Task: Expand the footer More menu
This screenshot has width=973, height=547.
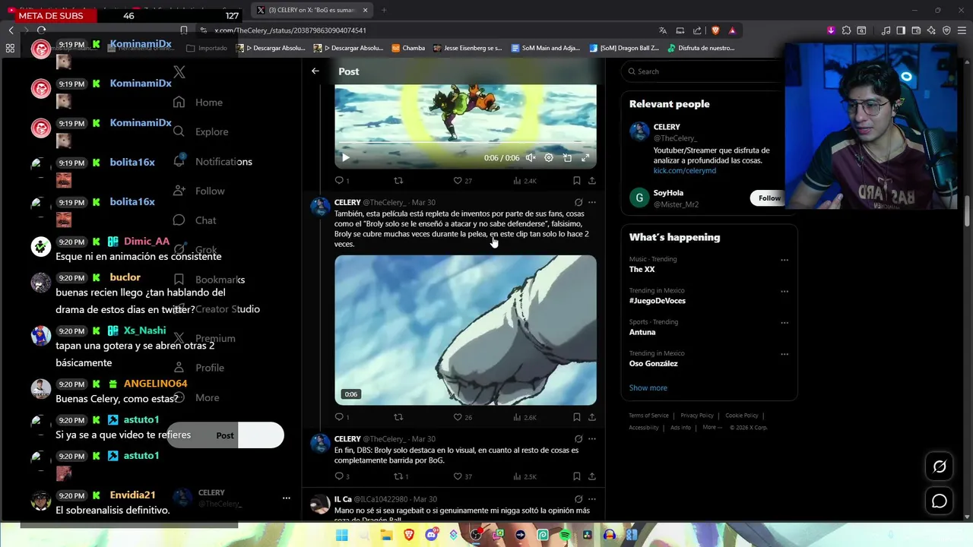Action: 712,427
